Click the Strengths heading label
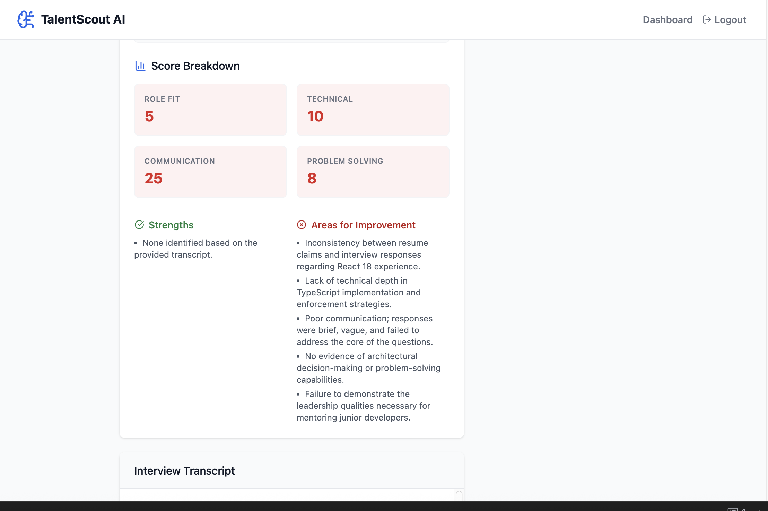This screenshot has height=511, width=768. (171, 225)
